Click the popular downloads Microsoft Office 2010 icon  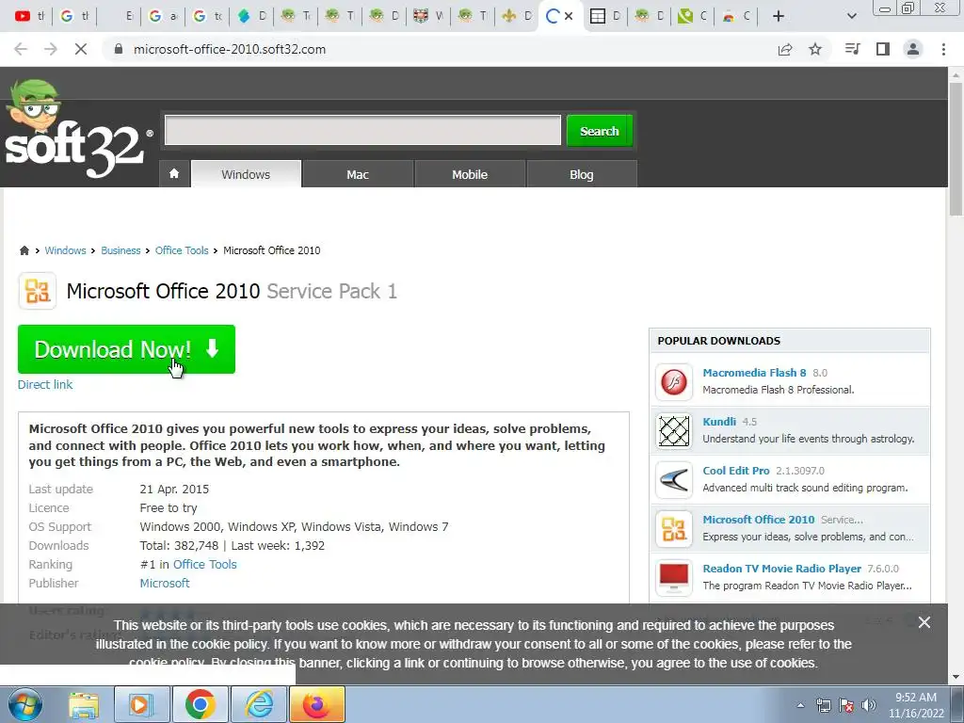[x=674, y=529]
